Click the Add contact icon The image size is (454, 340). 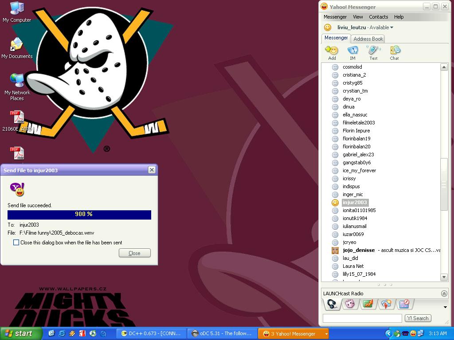click(332, 50)
